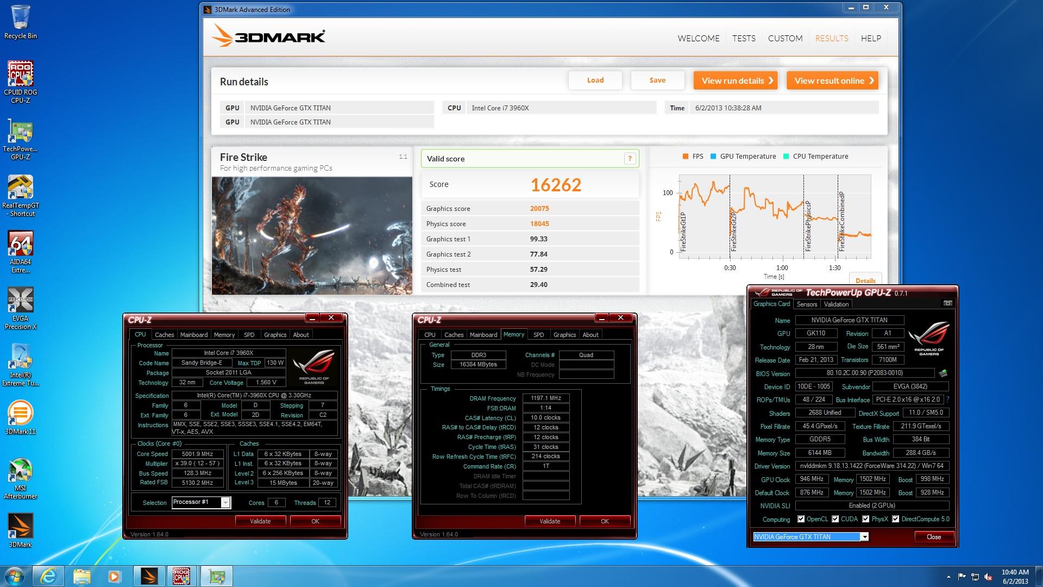1043x587 pixels.
Task: Open the CPUID ROG CPU-Z desktop shortcut
Action: (21, 82)
